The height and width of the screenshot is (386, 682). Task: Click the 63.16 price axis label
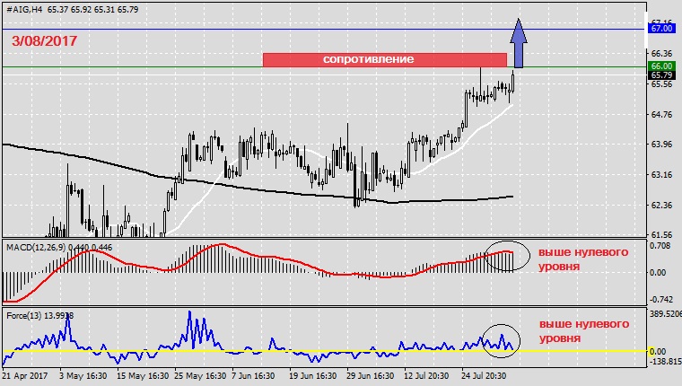(x=661, y=174)
